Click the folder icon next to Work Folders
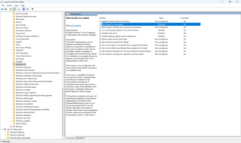This screenshot has height=143, width=241. click(x=14, y=123)
